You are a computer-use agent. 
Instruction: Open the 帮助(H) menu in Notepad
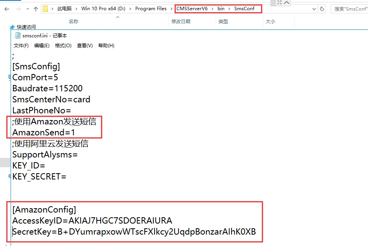point(106,45)
